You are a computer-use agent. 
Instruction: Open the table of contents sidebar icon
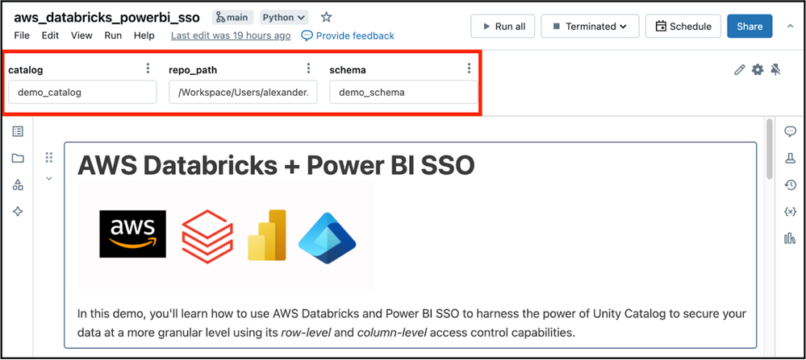coord(18,132)
